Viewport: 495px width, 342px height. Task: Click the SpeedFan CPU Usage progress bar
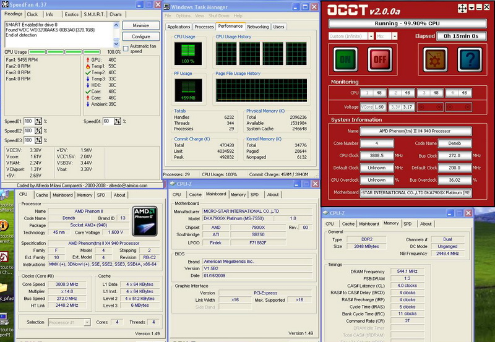tap(65, 52)
